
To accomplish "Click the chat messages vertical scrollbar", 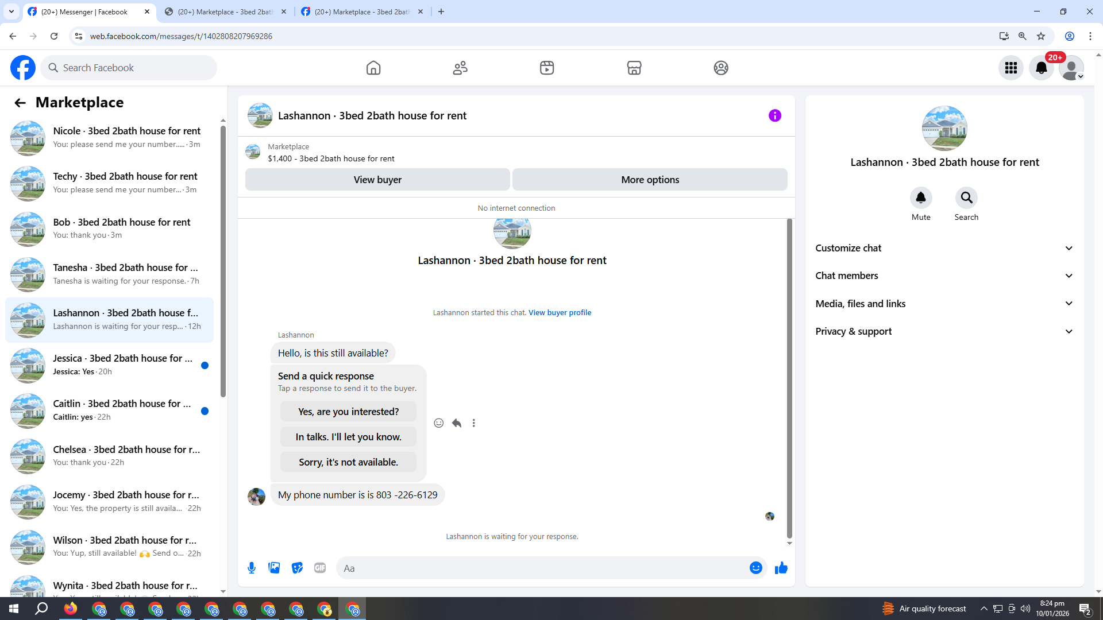I will point(789,379).
